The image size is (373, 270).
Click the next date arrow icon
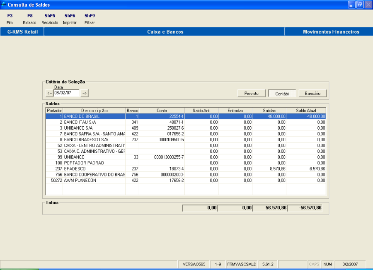pyautogui.click(x=84, y=93)
